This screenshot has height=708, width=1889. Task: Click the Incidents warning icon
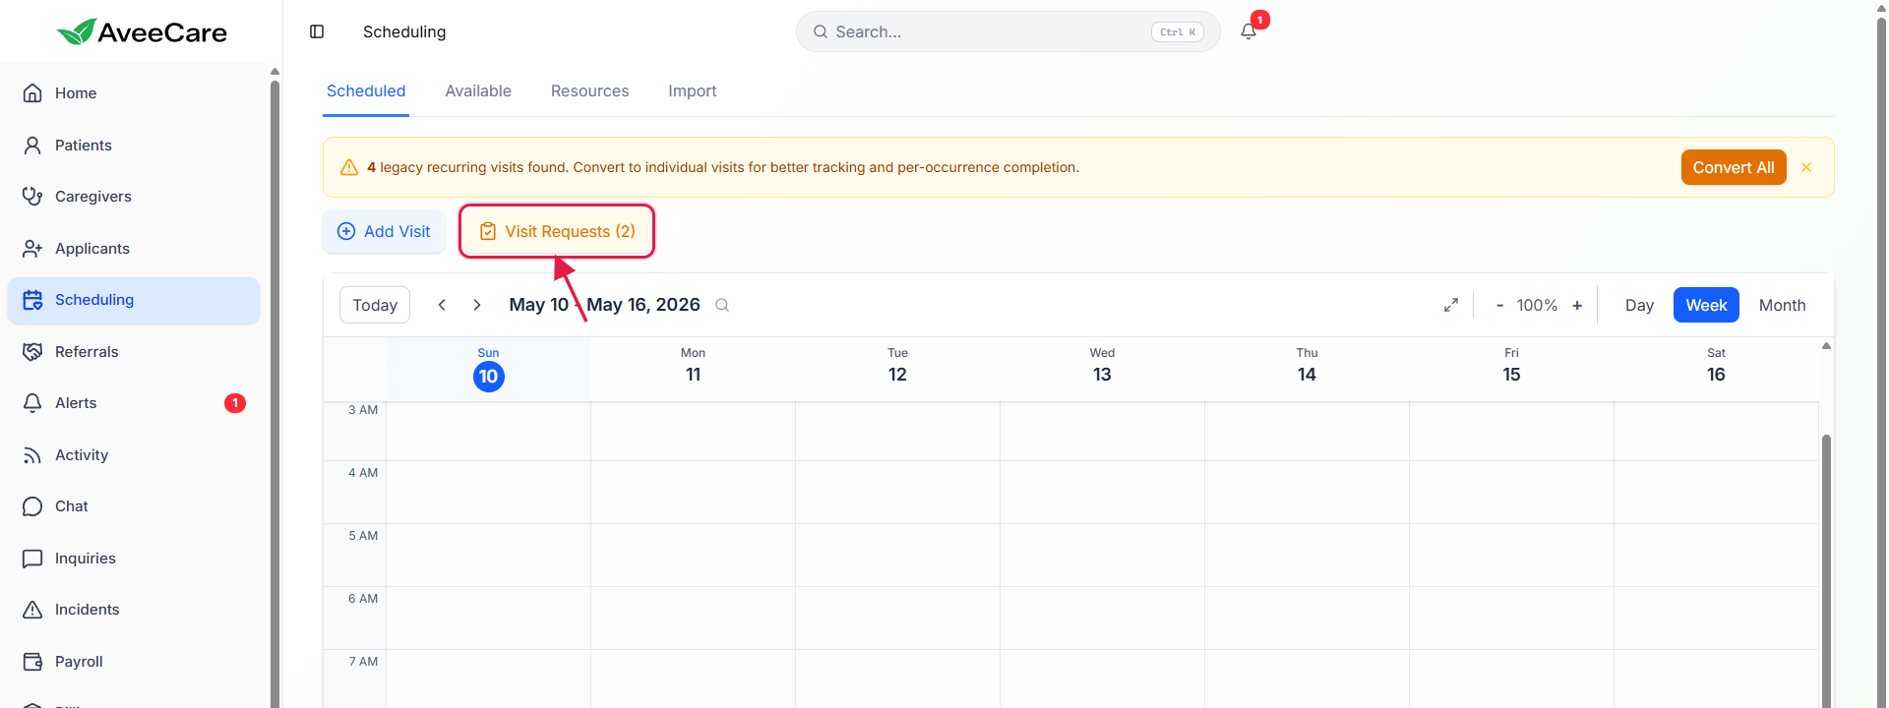(x=32, y=610)
